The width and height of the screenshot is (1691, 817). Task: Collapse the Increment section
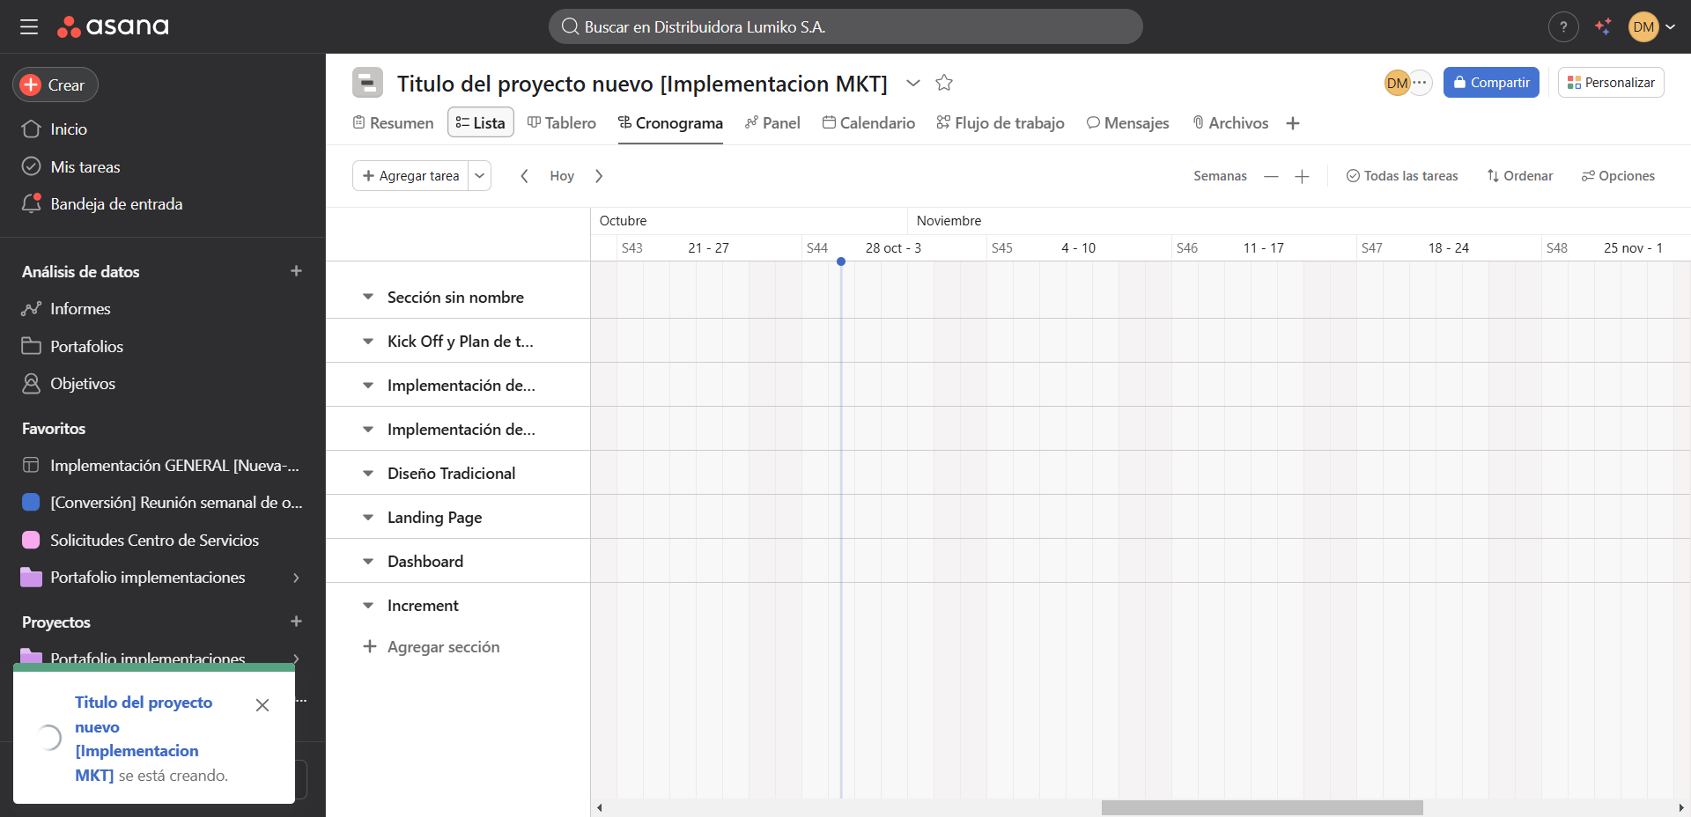[x=368, y=606]
